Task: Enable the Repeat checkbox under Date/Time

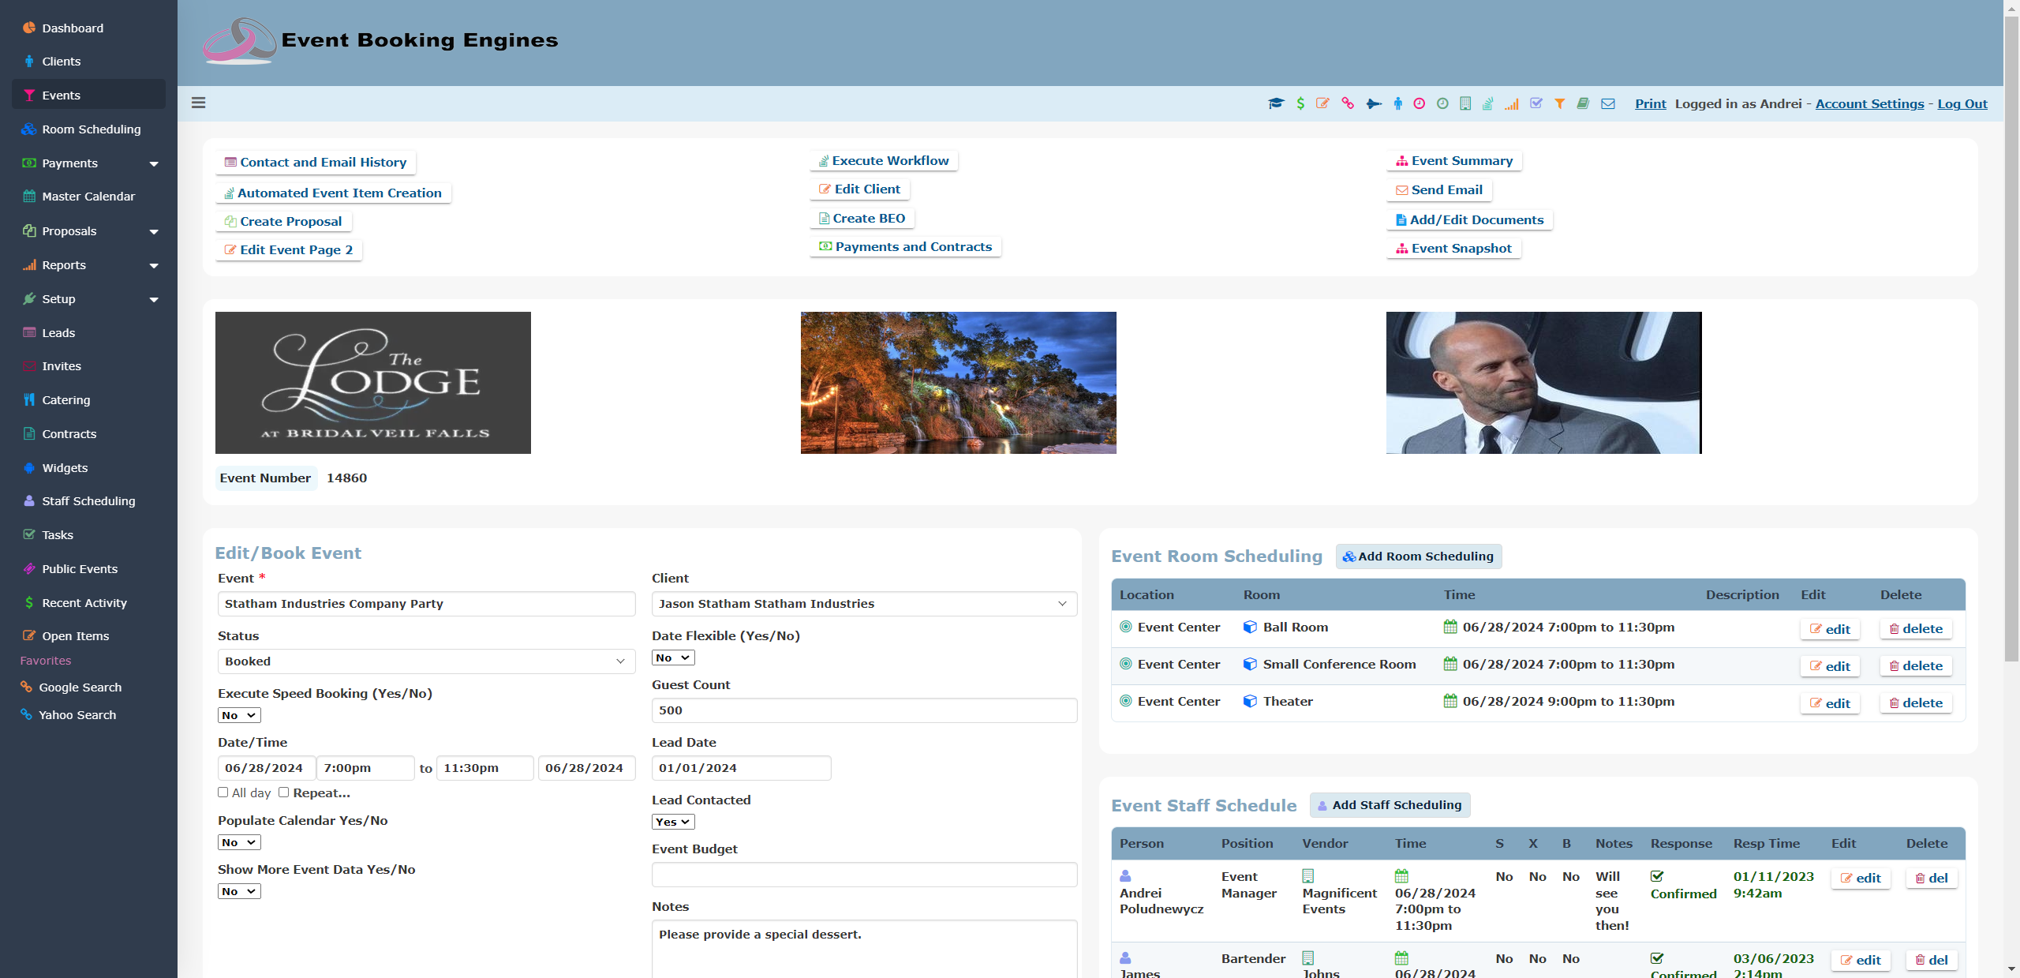Action: tap(284, 793)
